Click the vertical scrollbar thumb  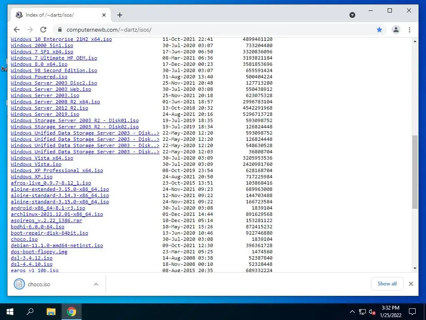415,172
